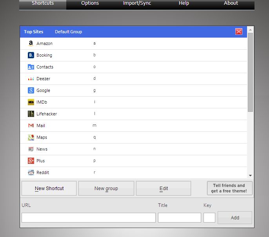Click the vertical scrollbar thumb
The width and height of the screenshot is (269, 237).
(250, 72)
